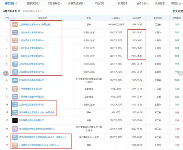Click logo icon of row 16 上海 partnership

click(x=15, y=145)
